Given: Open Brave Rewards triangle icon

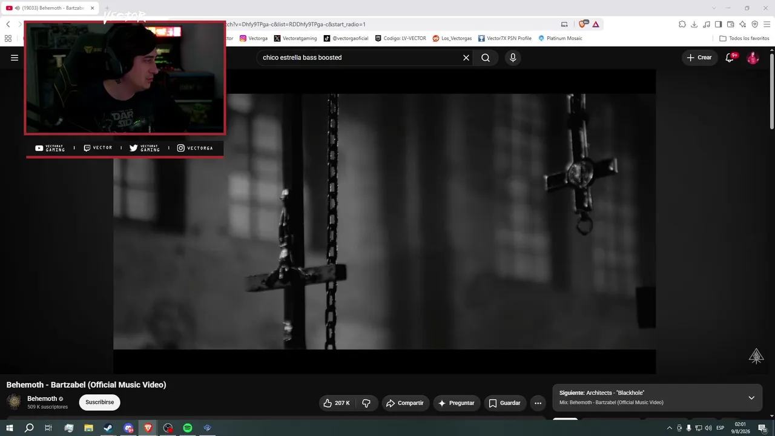Looking at the screenshot, I should [596, 24].
